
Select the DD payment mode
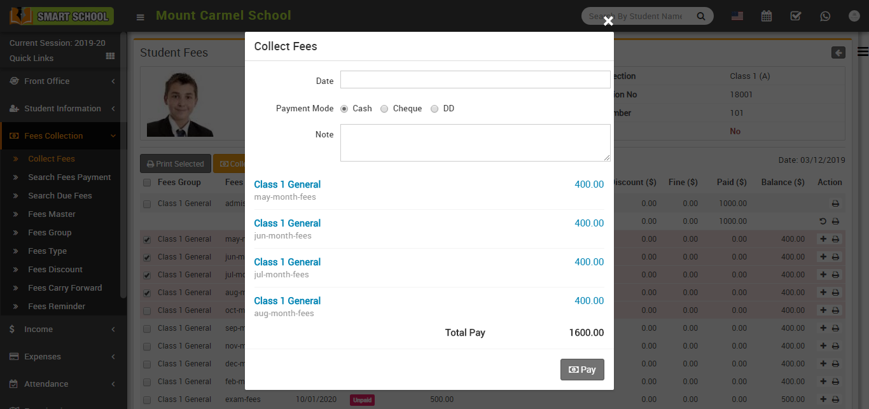pos(434,109)
